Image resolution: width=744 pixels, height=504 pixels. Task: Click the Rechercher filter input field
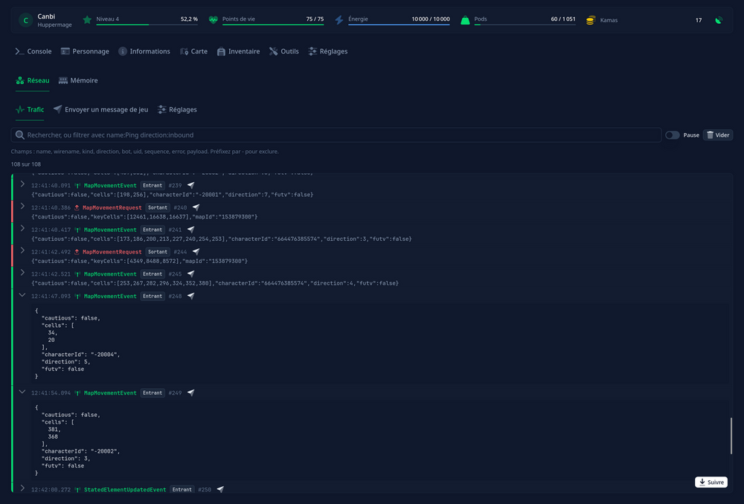coord(336,135)
